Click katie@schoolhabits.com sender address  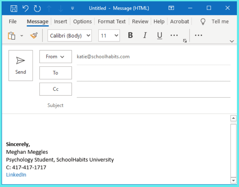[x=103, y=56]
